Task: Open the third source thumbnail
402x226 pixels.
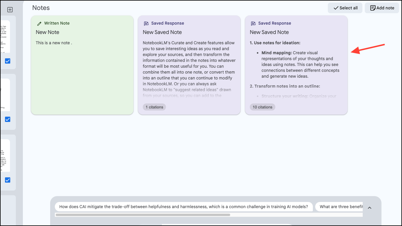Action: click(x=5, y=156)
